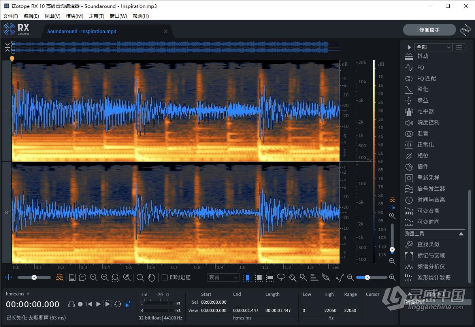Toggle spectrogram view icon beside color scale

pyautogui.click(x=392, y=199)
